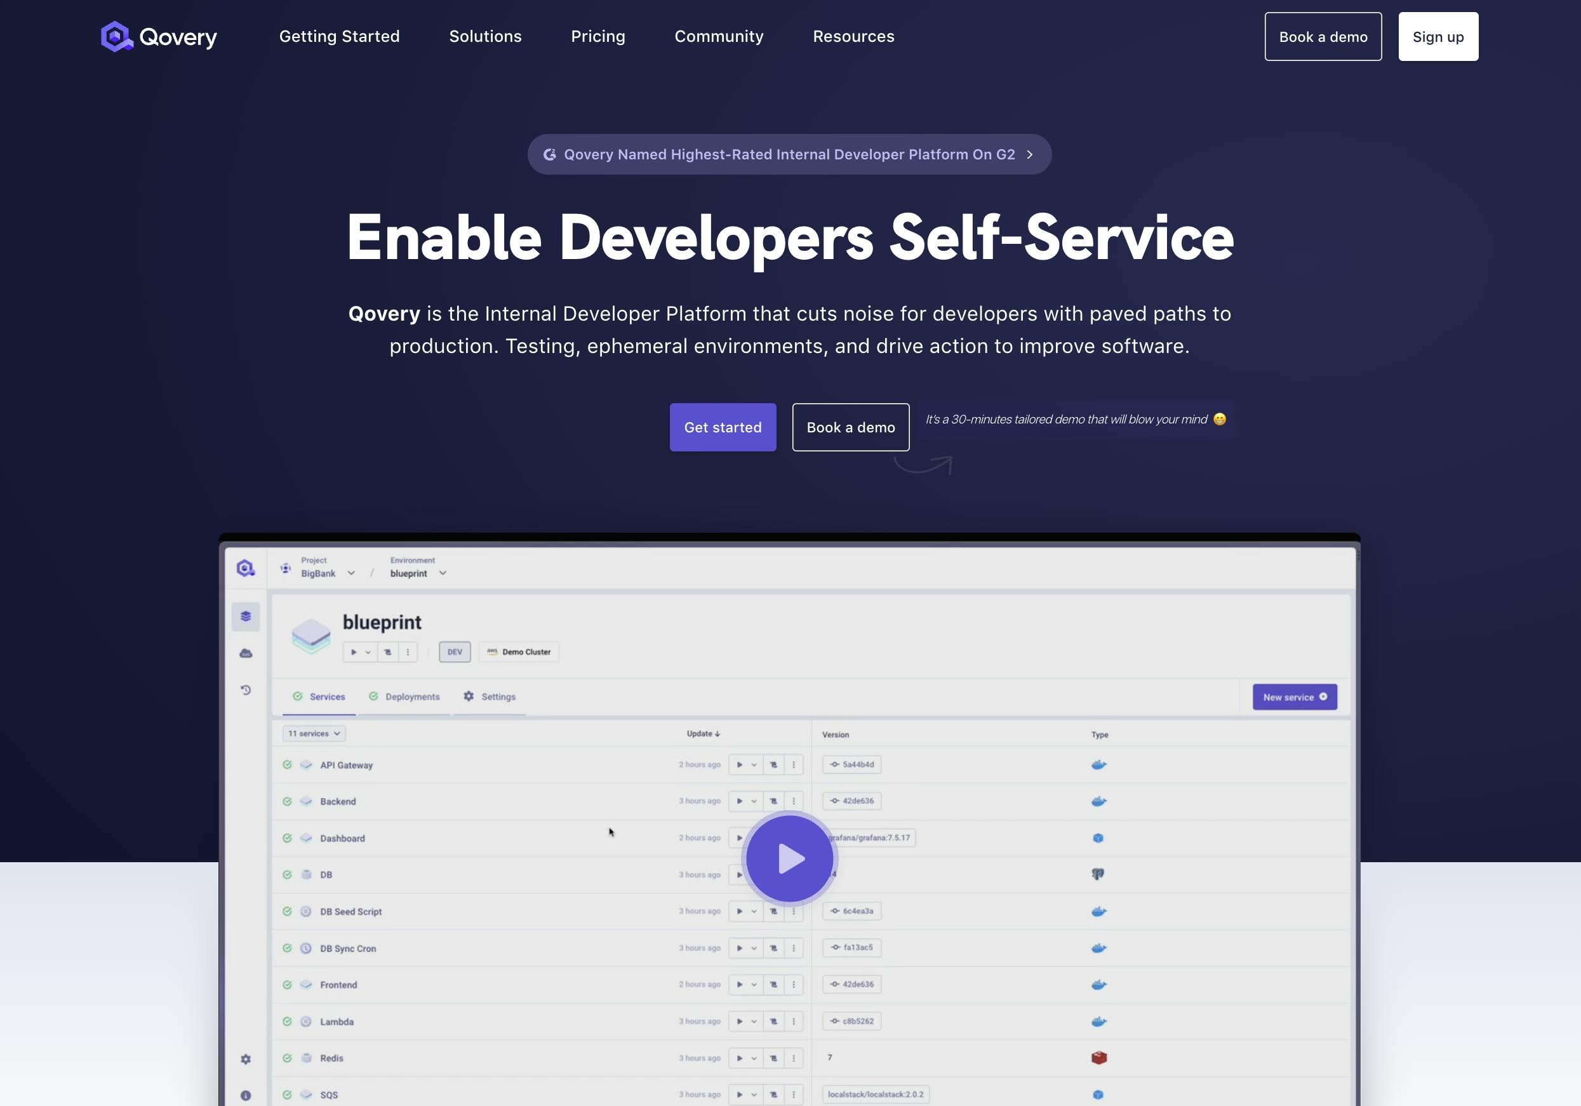Toggle the API Gateway service status checkbox
This screenshot has width=1581, height=1106.
coord(287,764)
